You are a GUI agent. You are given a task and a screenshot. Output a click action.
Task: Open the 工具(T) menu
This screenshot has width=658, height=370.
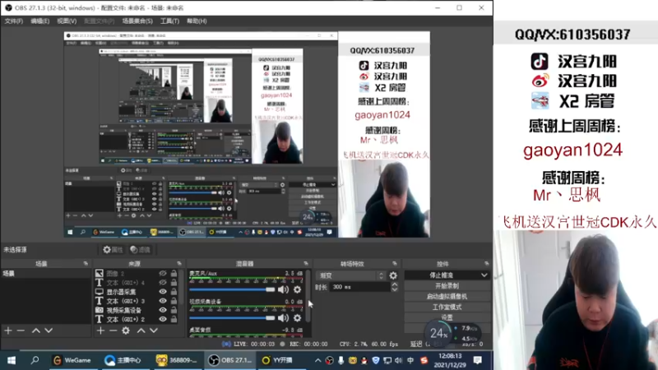tap(169, 21)
